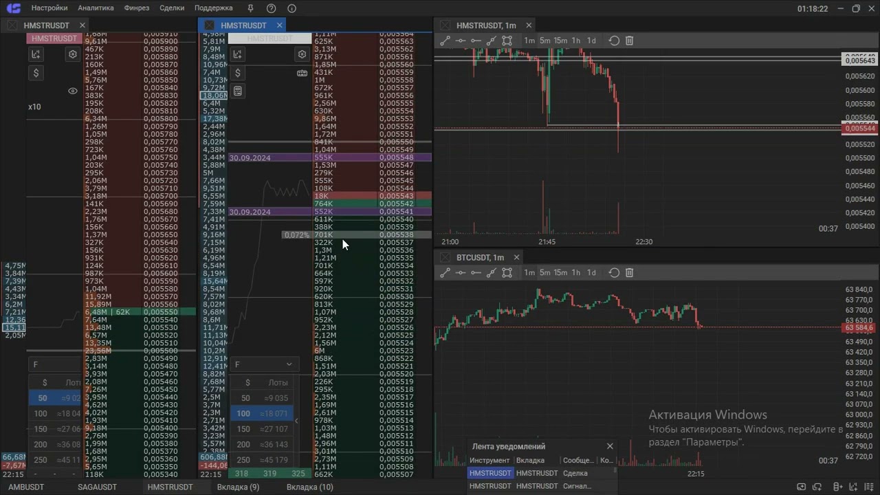Select 250 dollar volume in middle order book
The width and height of the screenshot is (880, 495).
(261, 460)
